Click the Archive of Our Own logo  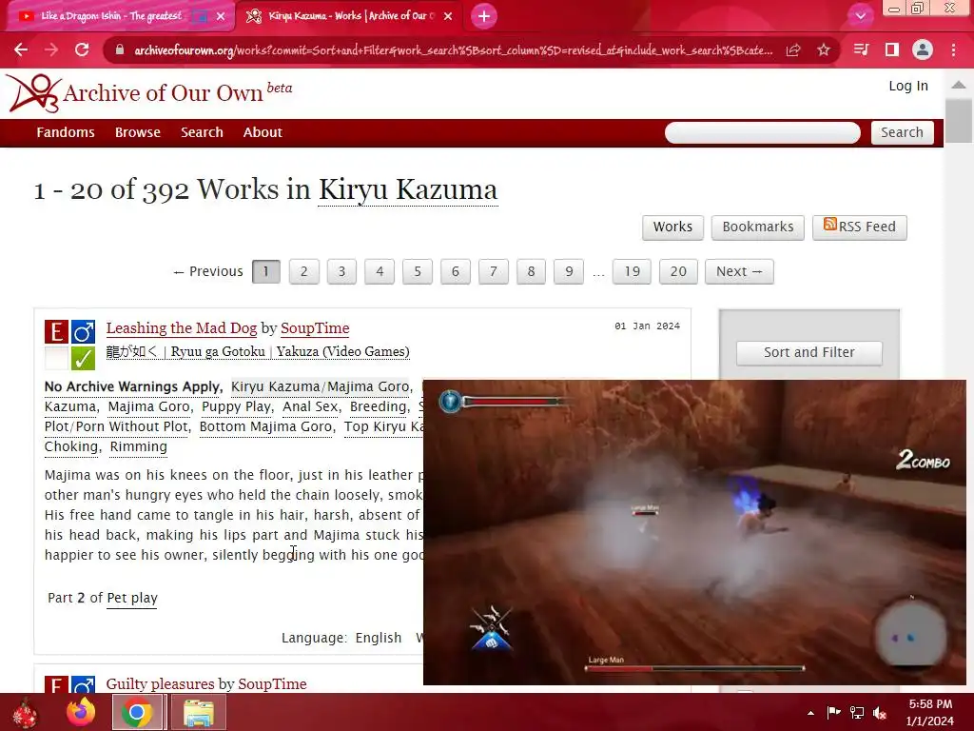[149, 93]
